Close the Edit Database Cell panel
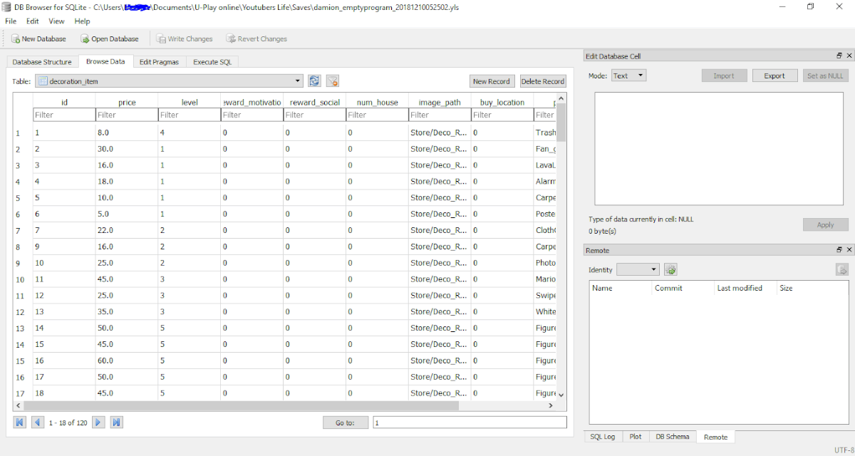This screenshot has height=456, width=855. click(849, 56)
